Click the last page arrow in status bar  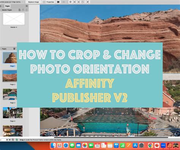[x=10, y=140]
